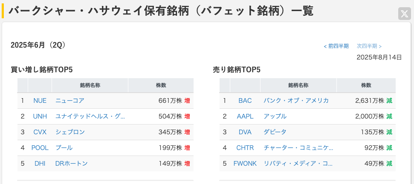Open the アップル stock link
The width and height of the screenshot is (414, 184).
pos(275,116)
